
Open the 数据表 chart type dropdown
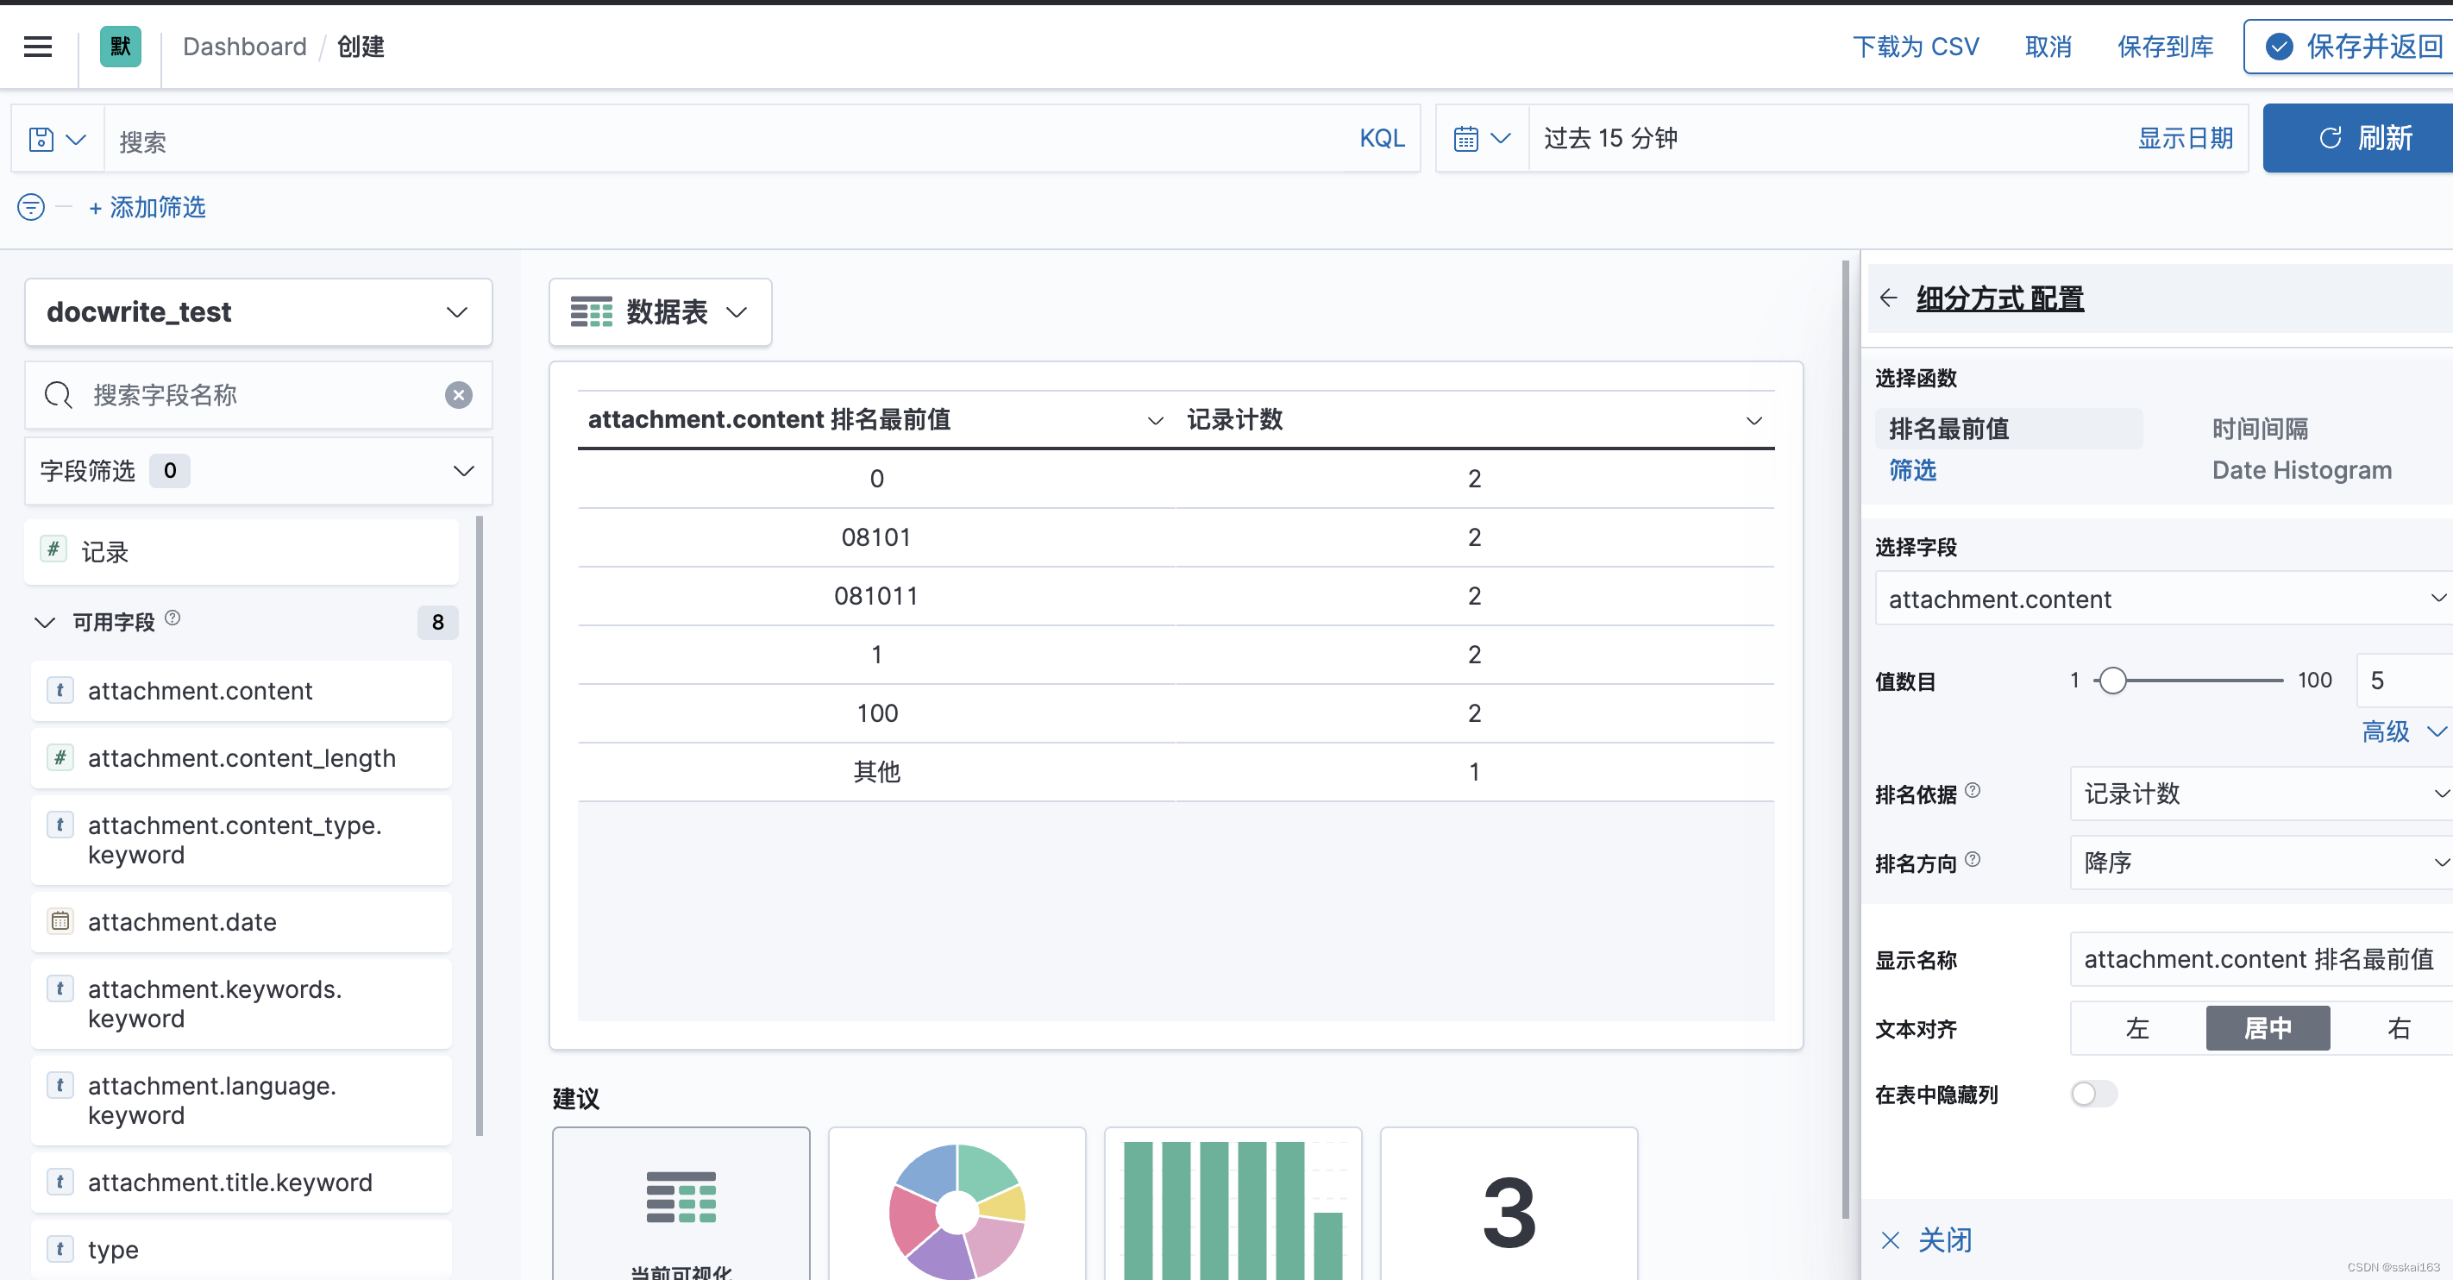click(660, 312)
